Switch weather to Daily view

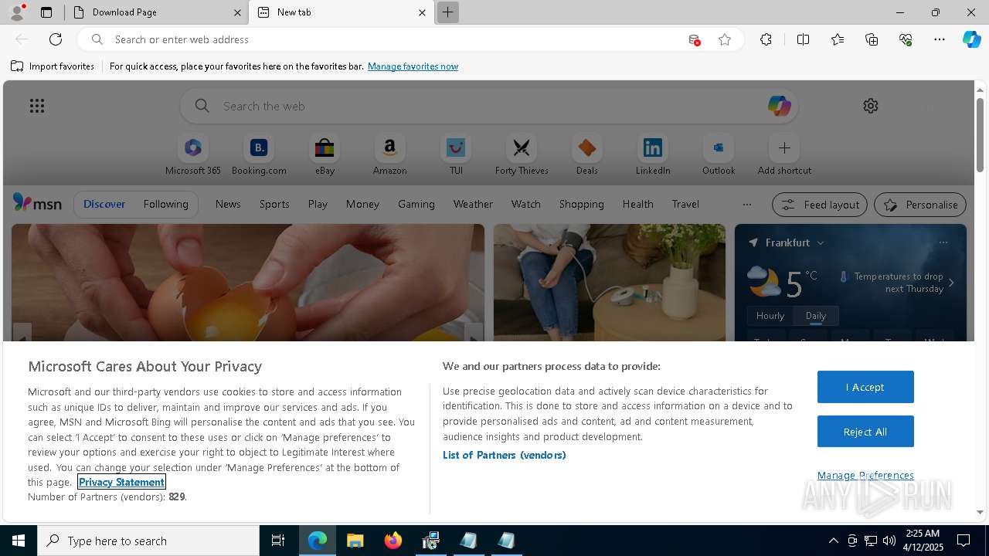click(816, 315)
